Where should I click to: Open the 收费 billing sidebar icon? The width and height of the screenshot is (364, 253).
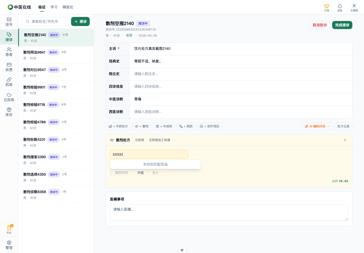point(9,67)
